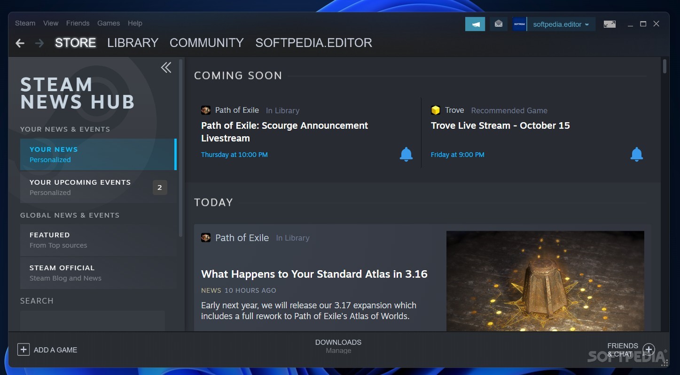Click the NEWS 10 HOURS AGO label

(x=239, y=290)
